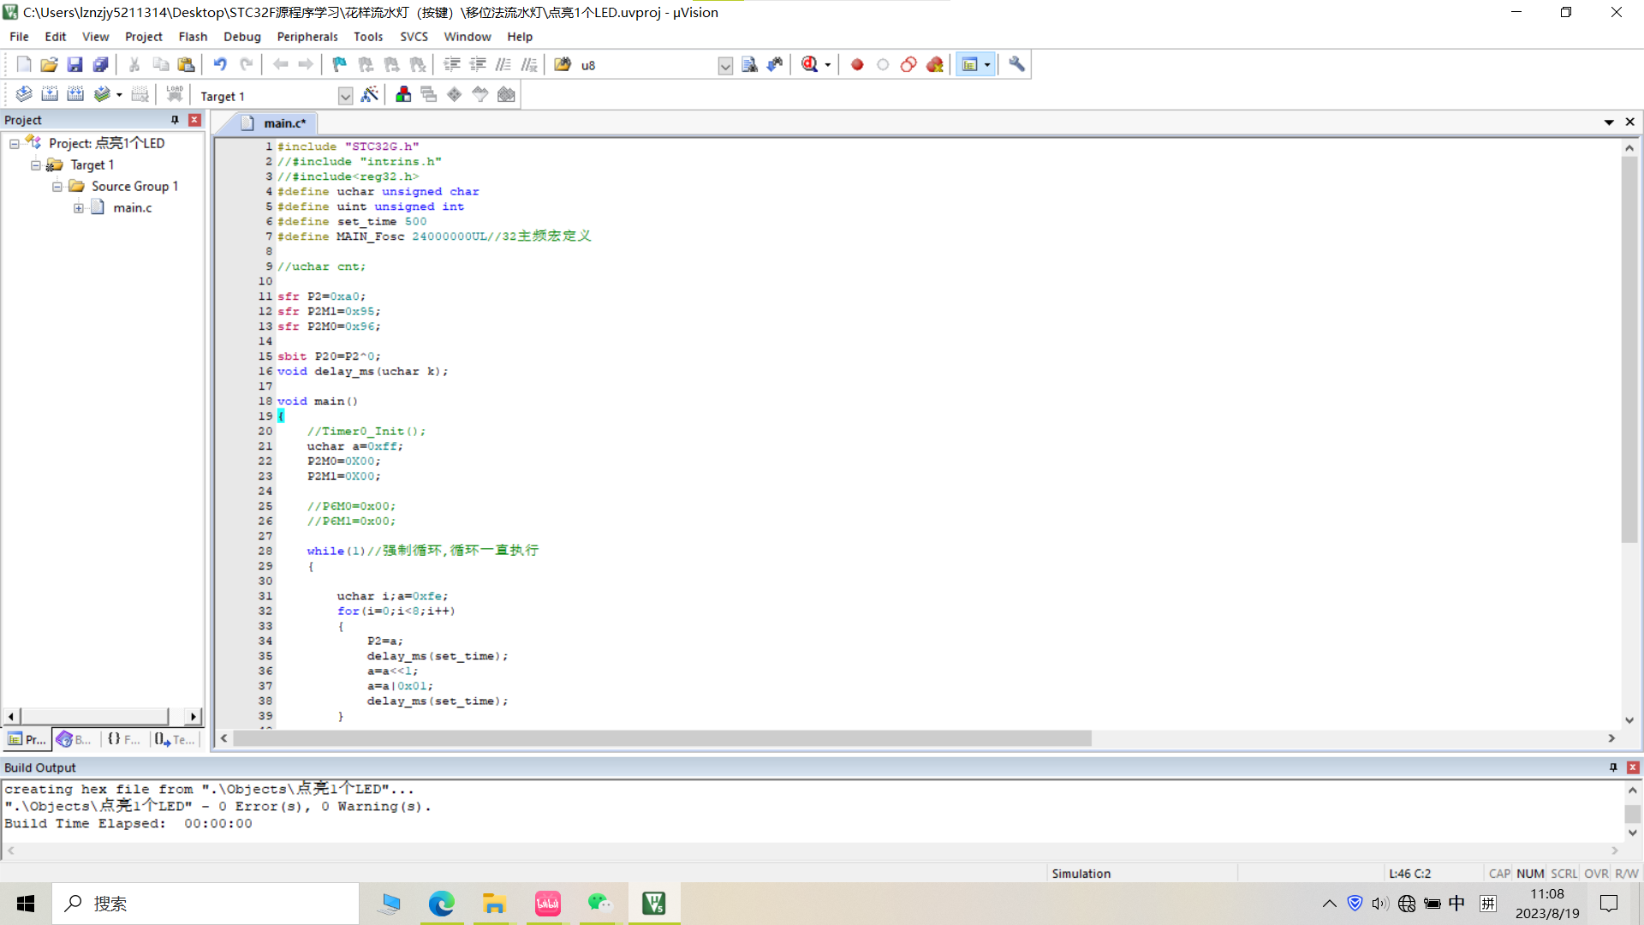Collapse the Target 1 tree node
Screen dimensions: 1644x925
click(36, 164)
